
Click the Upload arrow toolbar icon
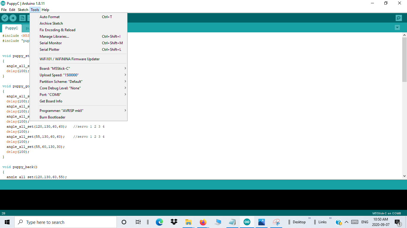pyautogui.click(x=13, y=18)
